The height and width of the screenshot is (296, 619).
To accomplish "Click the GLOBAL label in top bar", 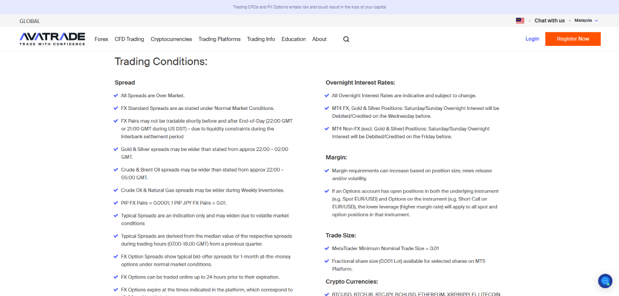I will (x=30, y=21).
